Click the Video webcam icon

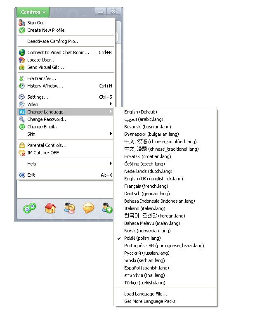22,104
